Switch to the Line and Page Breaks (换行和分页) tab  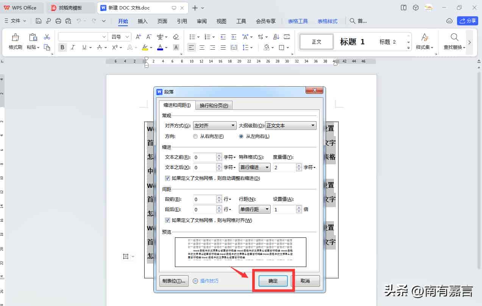tap(214, 106)
